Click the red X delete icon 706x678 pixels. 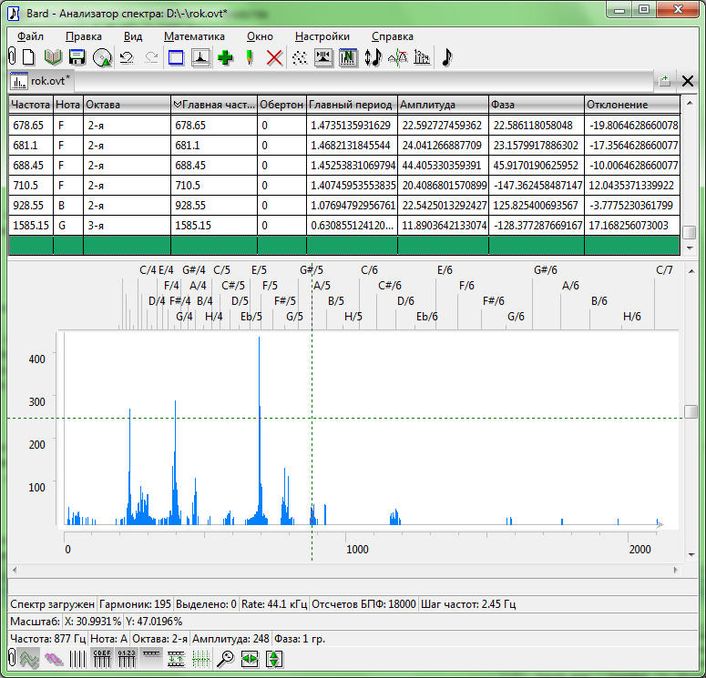coord(274,57)
